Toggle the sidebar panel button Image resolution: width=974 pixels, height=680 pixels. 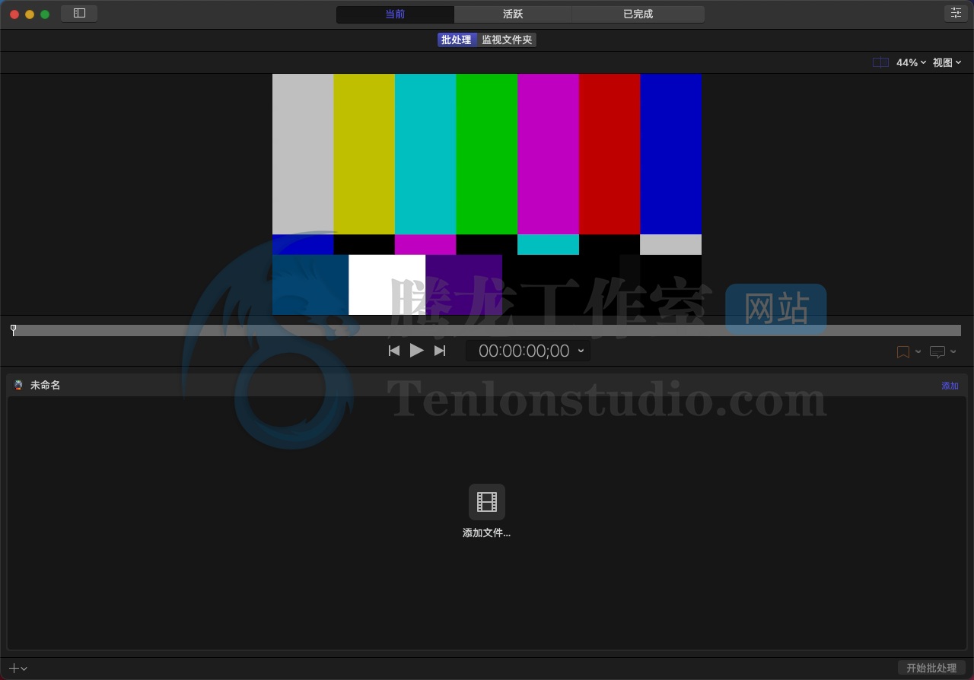click(x=79, y=14)
